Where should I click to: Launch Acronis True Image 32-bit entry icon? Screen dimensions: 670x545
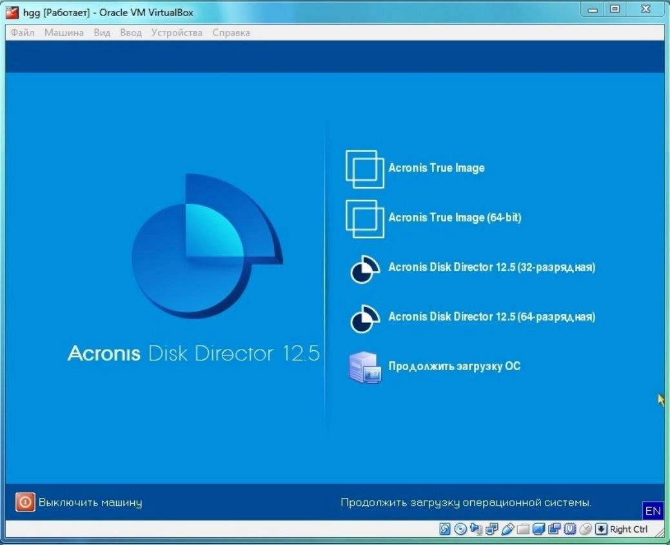(364, 169)
